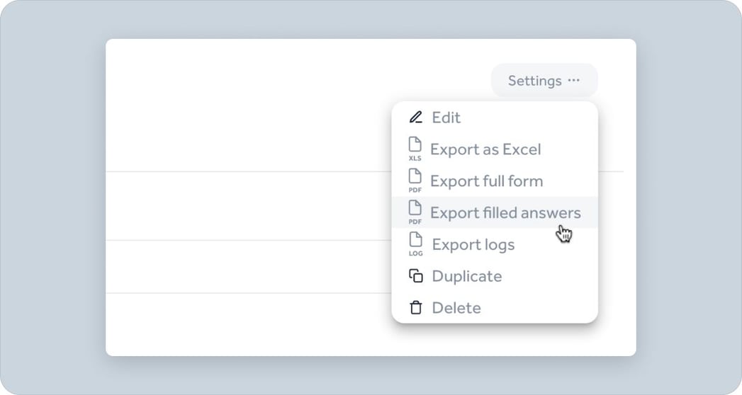Viewport: 742px width, 395px height.
Task: Choose Duplicate from the menu
Action: (x=466, y=276)
